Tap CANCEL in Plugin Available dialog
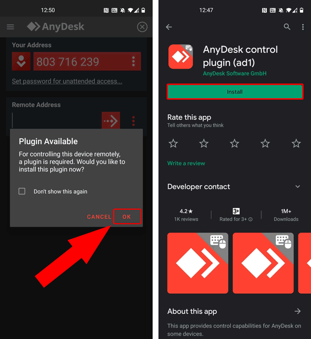 [99, 216]
